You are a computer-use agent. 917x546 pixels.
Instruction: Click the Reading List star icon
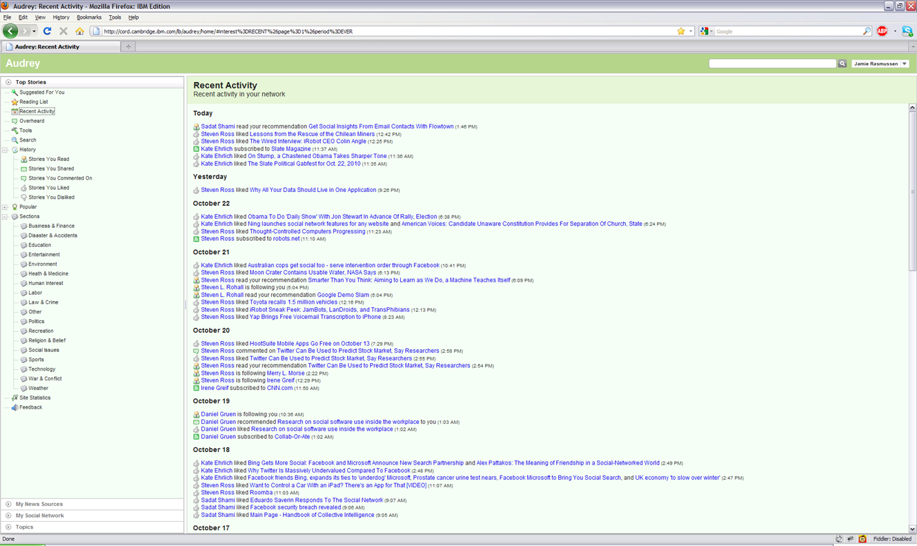click(14, 101)
